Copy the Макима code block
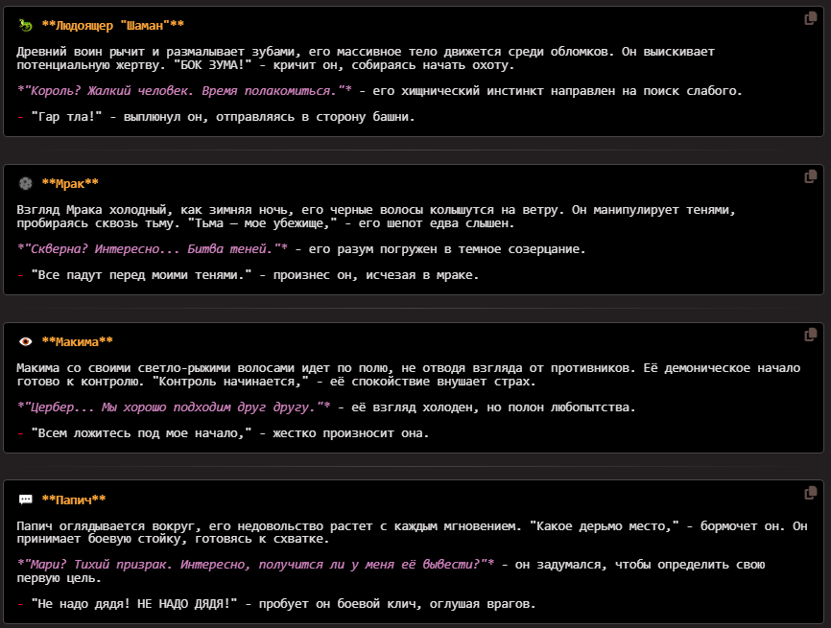The image size is (831, 628). coord(810,335)
